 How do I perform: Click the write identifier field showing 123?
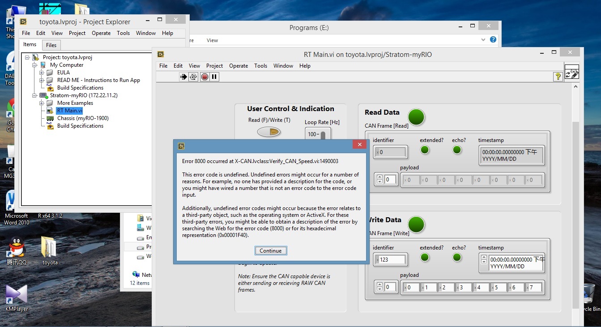(390, 259)
